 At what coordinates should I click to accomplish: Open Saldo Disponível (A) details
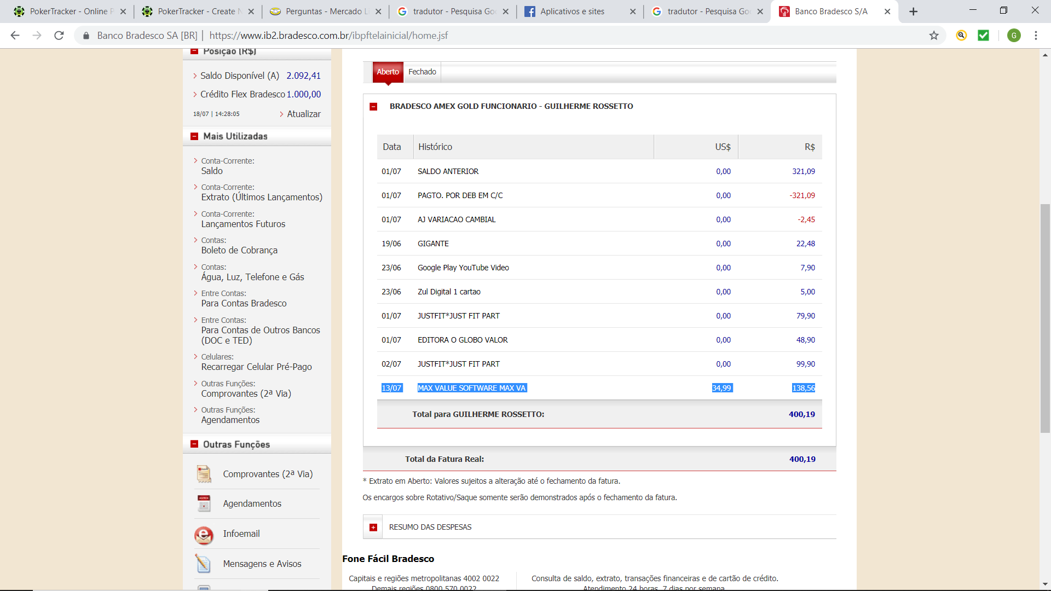[x=240, y=76]
